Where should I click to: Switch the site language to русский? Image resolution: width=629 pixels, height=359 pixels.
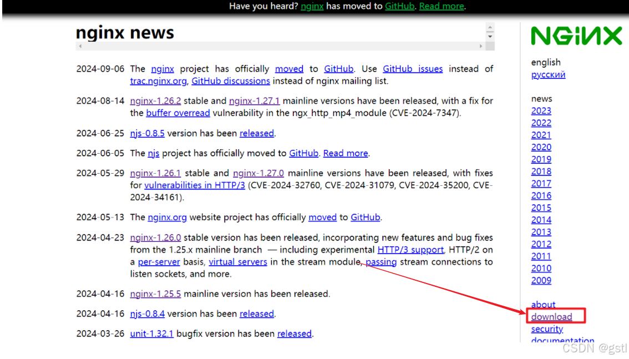click(547, 74)
